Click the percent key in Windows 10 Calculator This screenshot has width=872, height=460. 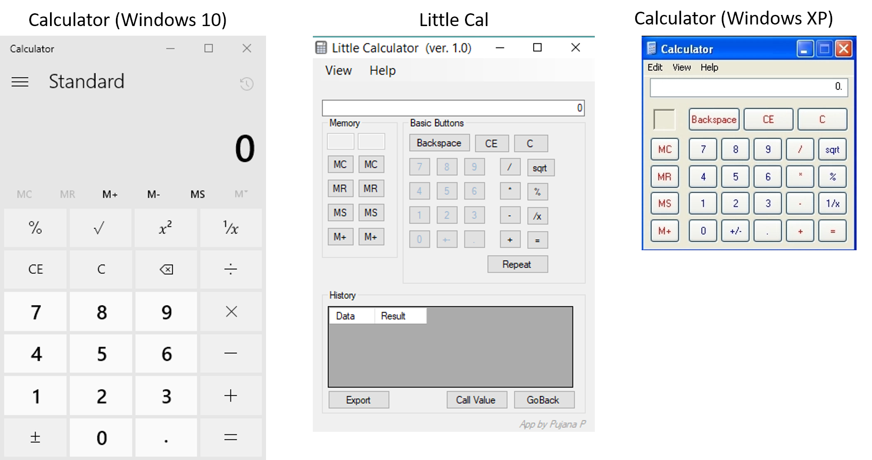tap(35, 228)
